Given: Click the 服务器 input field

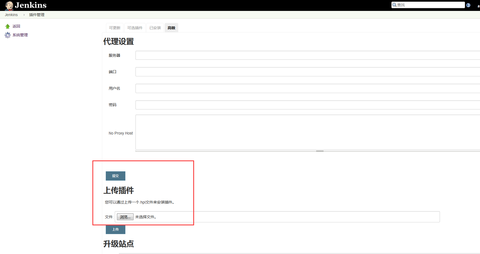Looking at the screenshot, I should 308,55.
